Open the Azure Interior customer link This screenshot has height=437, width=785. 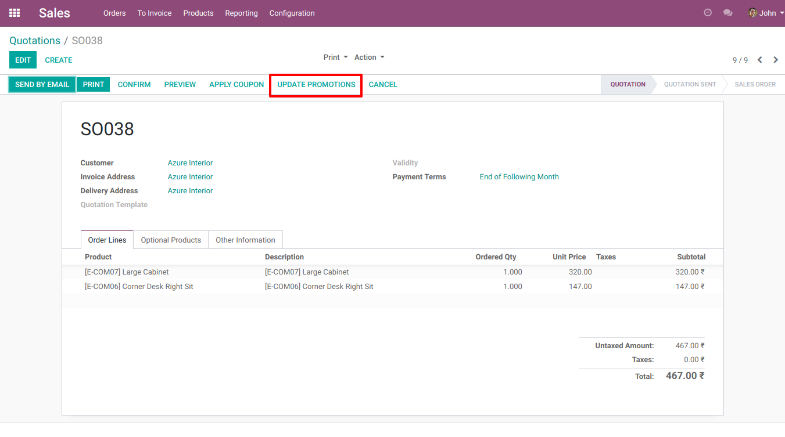tap(190, 163)
